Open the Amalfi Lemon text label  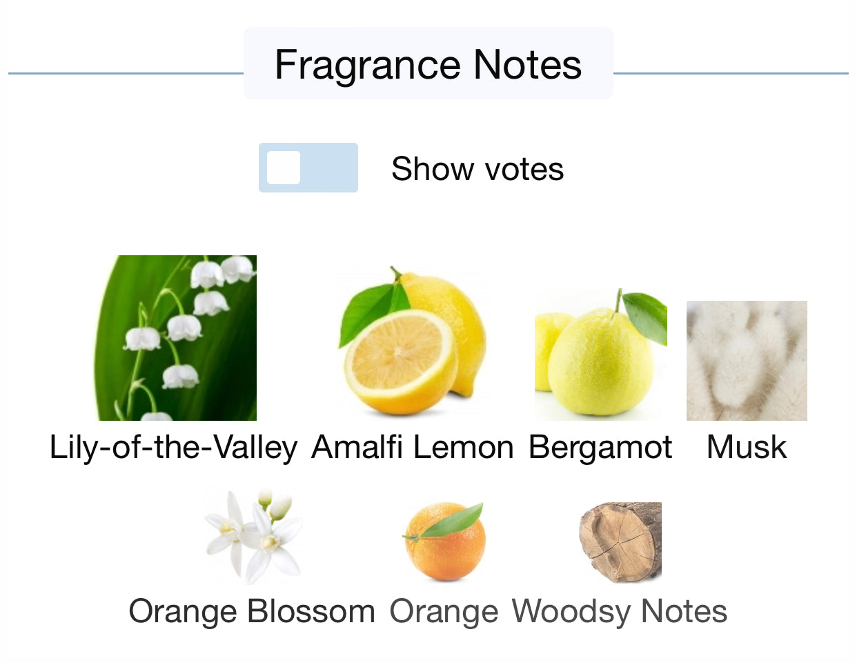tap(413, 447)
